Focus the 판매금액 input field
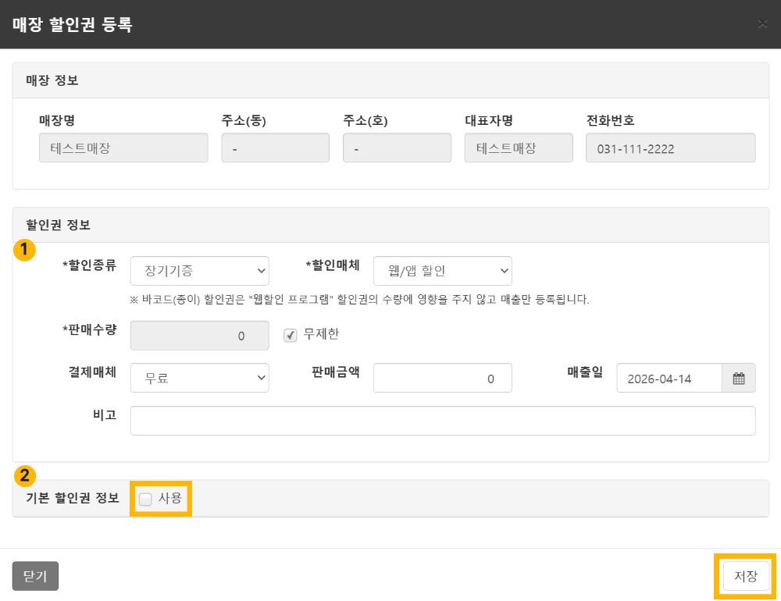Image resolution: width=781 pixels, height=601 pixels. point(442,378)
